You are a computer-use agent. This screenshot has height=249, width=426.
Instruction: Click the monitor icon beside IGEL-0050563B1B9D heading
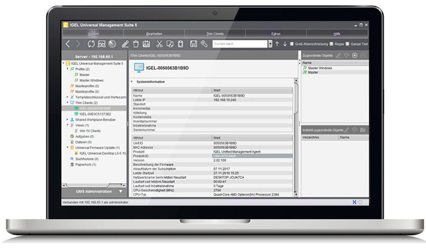point(139,68)
